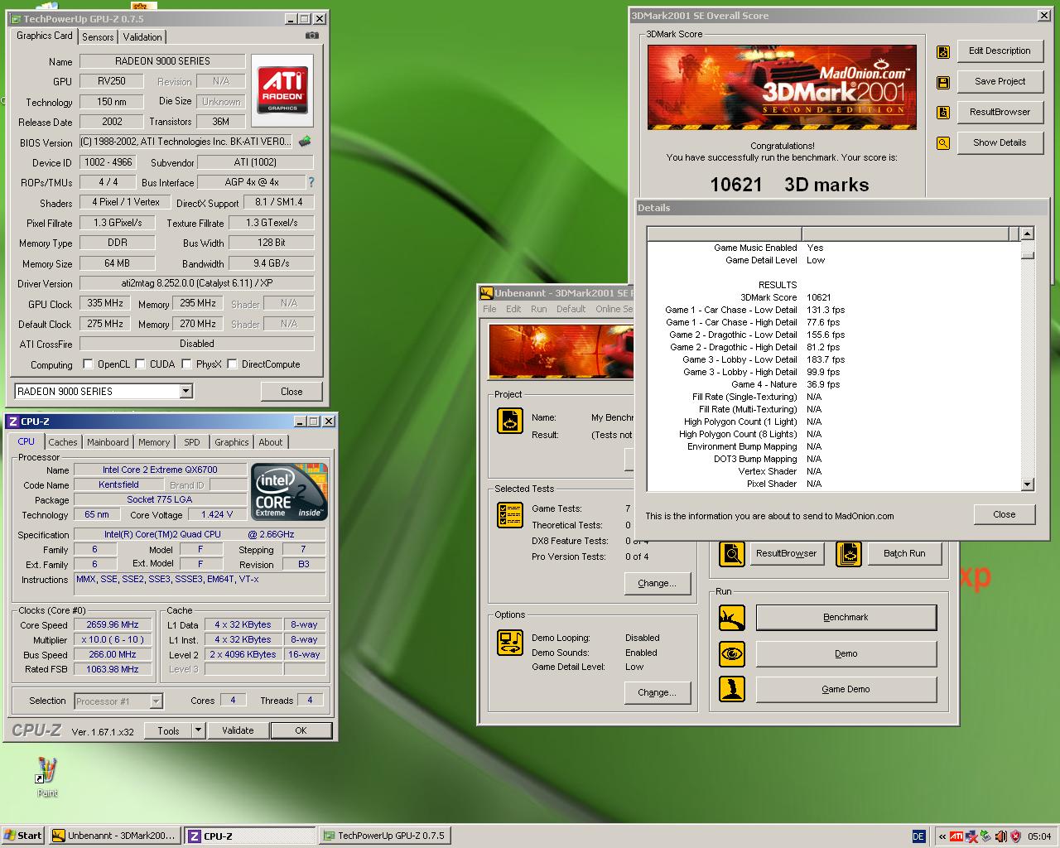Click the Validate button in CPU-Z
This screenshot has height=848, width=1060.
click(x=238, y=730)
